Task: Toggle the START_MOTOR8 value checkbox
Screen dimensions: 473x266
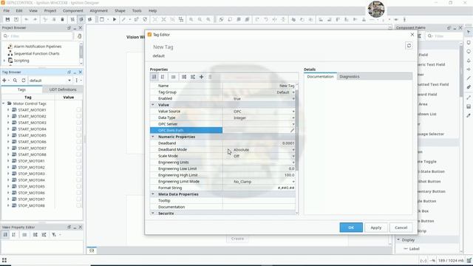Action: point(79,154)
